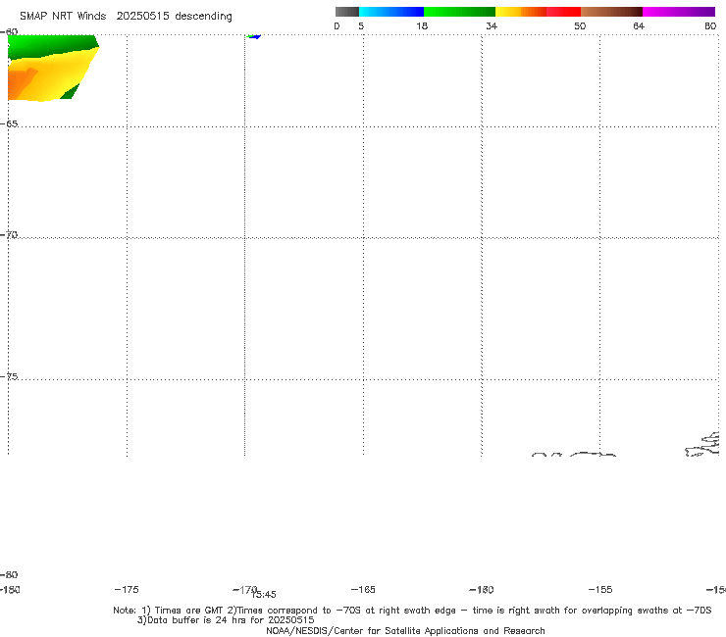Click the -175 longitude axis label
Viewport: 726px width, 637px height.
coord(127,589)
